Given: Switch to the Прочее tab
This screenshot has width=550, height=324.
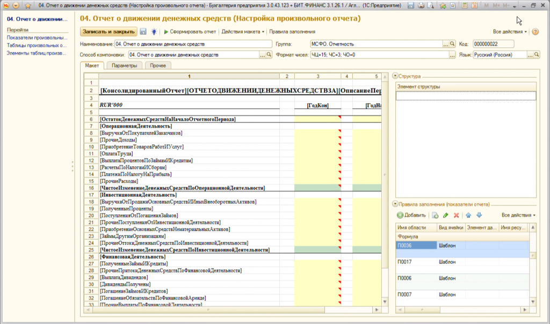Looking at the screenshot, I should [x=158, y=65].
